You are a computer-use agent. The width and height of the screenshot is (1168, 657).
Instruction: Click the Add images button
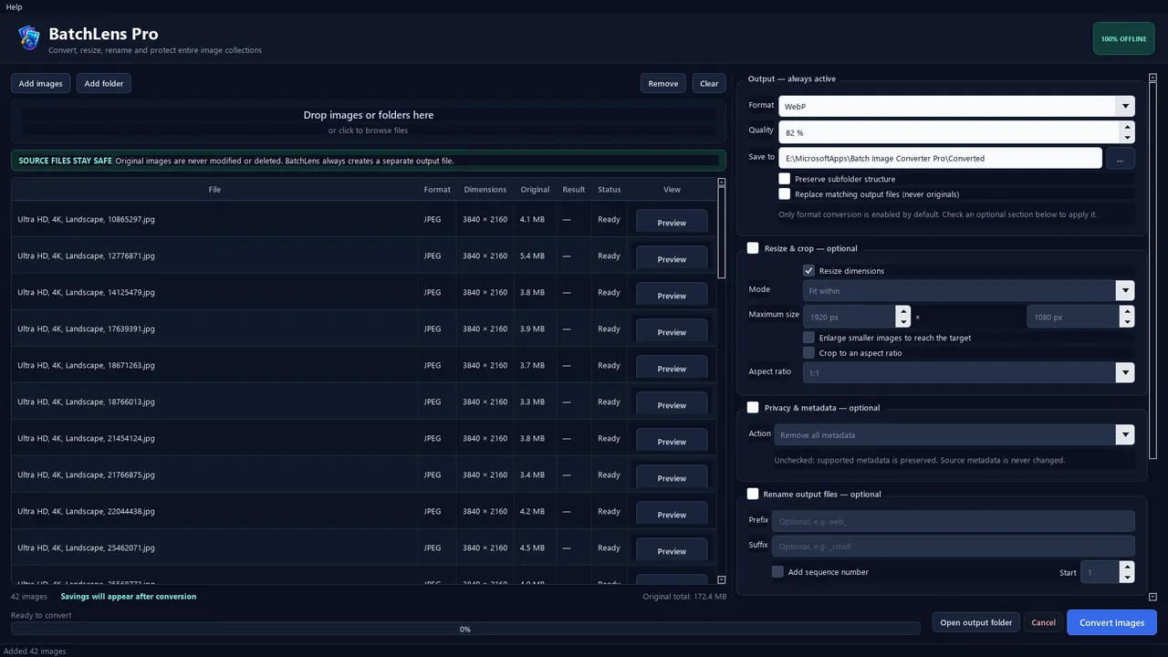pyautogui.click(x=41, y=83)
